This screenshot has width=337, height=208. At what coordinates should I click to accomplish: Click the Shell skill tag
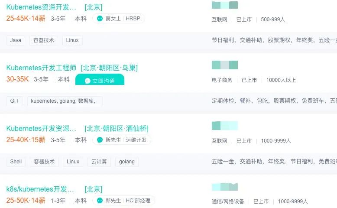[16, 162]
